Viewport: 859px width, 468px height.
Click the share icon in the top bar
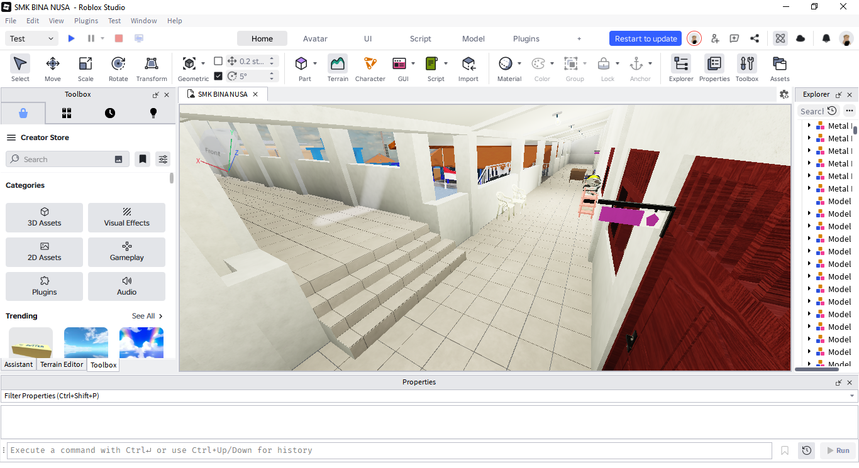[755, 38]
